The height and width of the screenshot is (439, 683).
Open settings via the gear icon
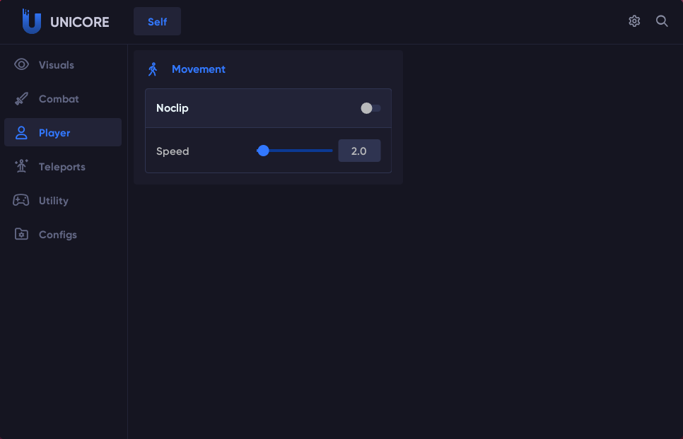[x=634, y=21]
